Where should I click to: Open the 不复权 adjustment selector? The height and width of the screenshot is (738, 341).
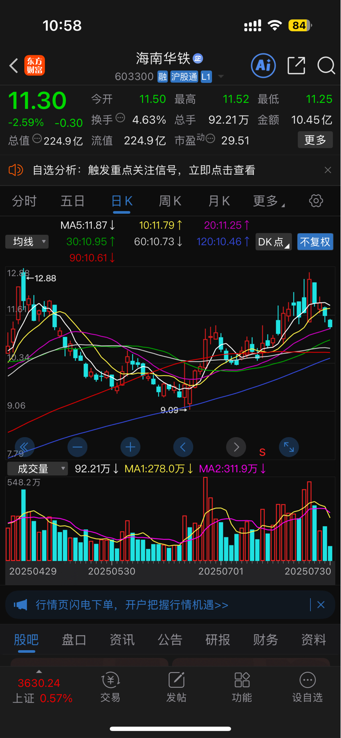[315, 242]
